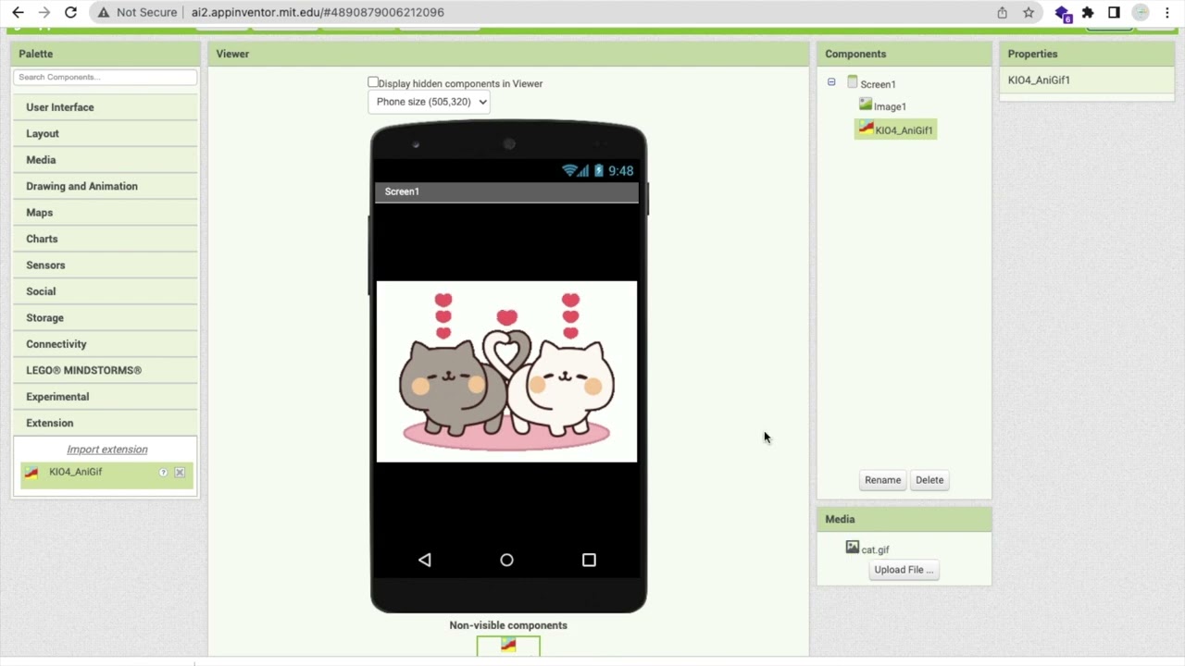Open the Layout palette category
The image size is (1185, 666).
[x=106, y=133]
